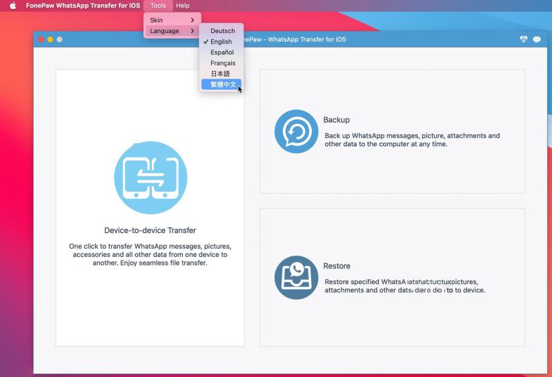The image size is (552, 377).
Task: Click the Skin submenu arrow
Action: point(193,20)
